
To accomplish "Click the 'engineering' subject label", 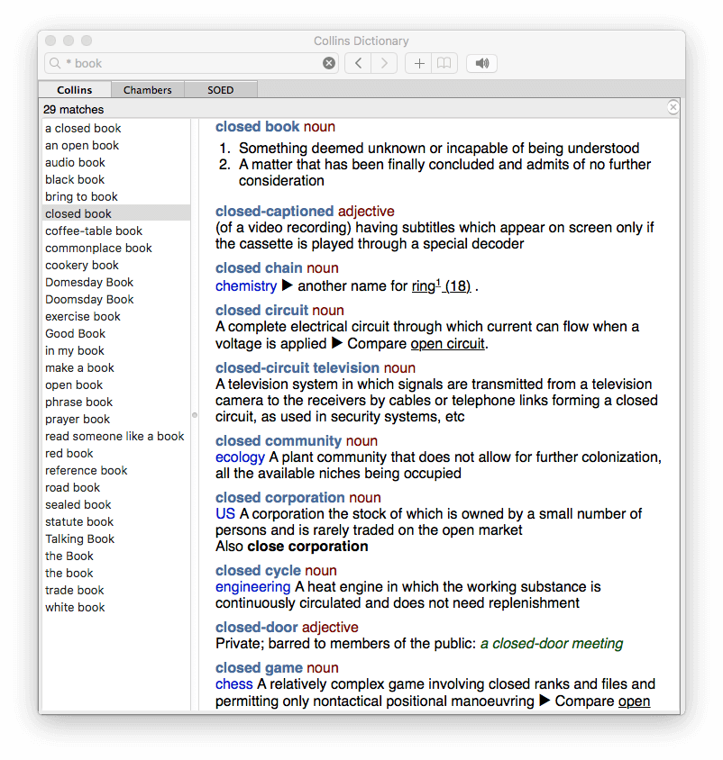I will (252, 586).
